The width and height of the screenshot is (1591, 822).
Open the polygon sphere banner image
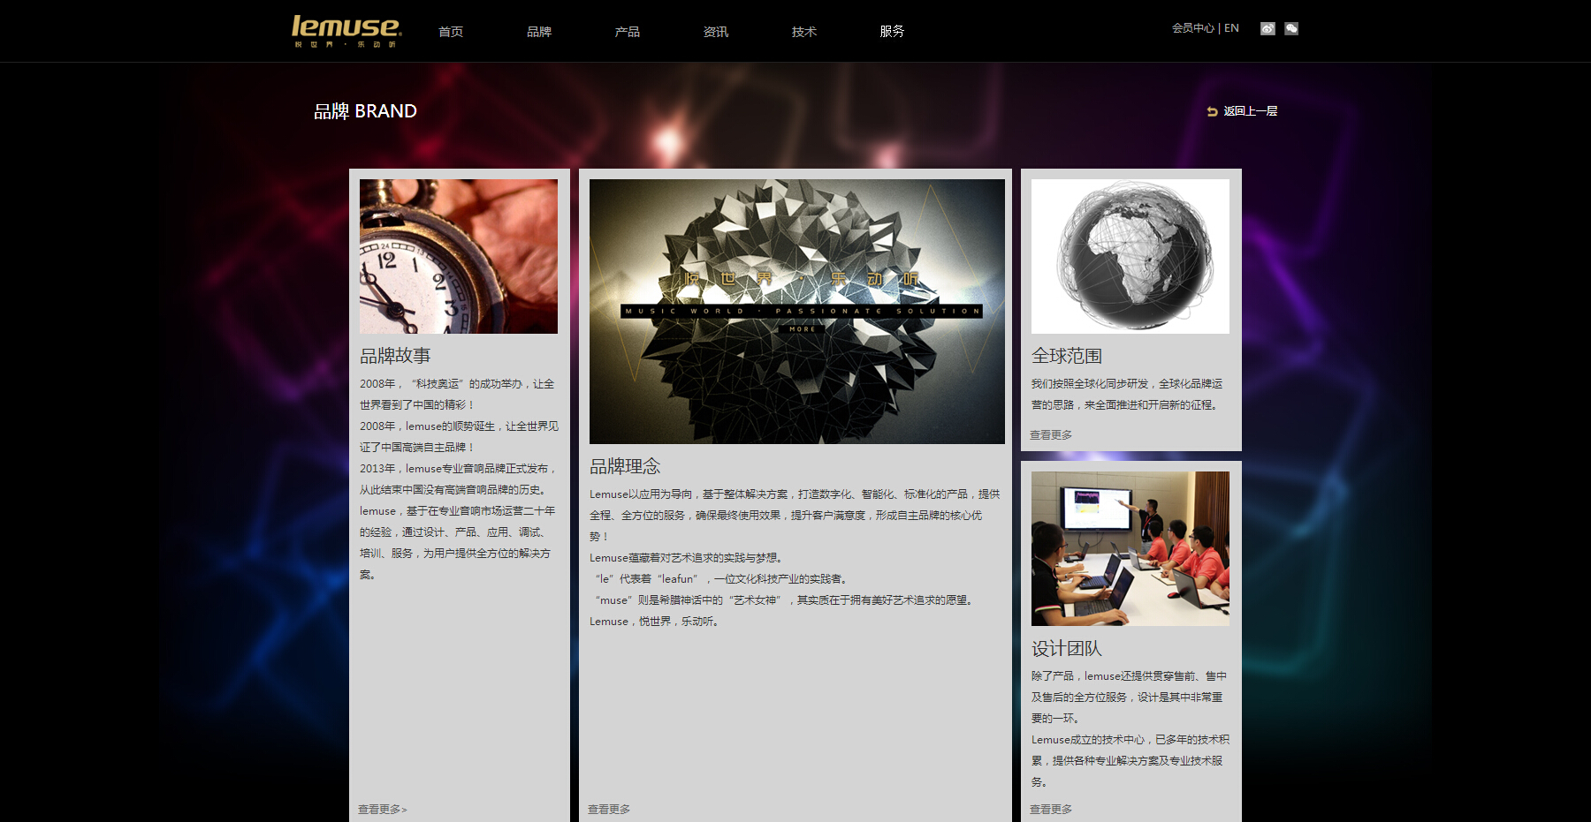797,312
